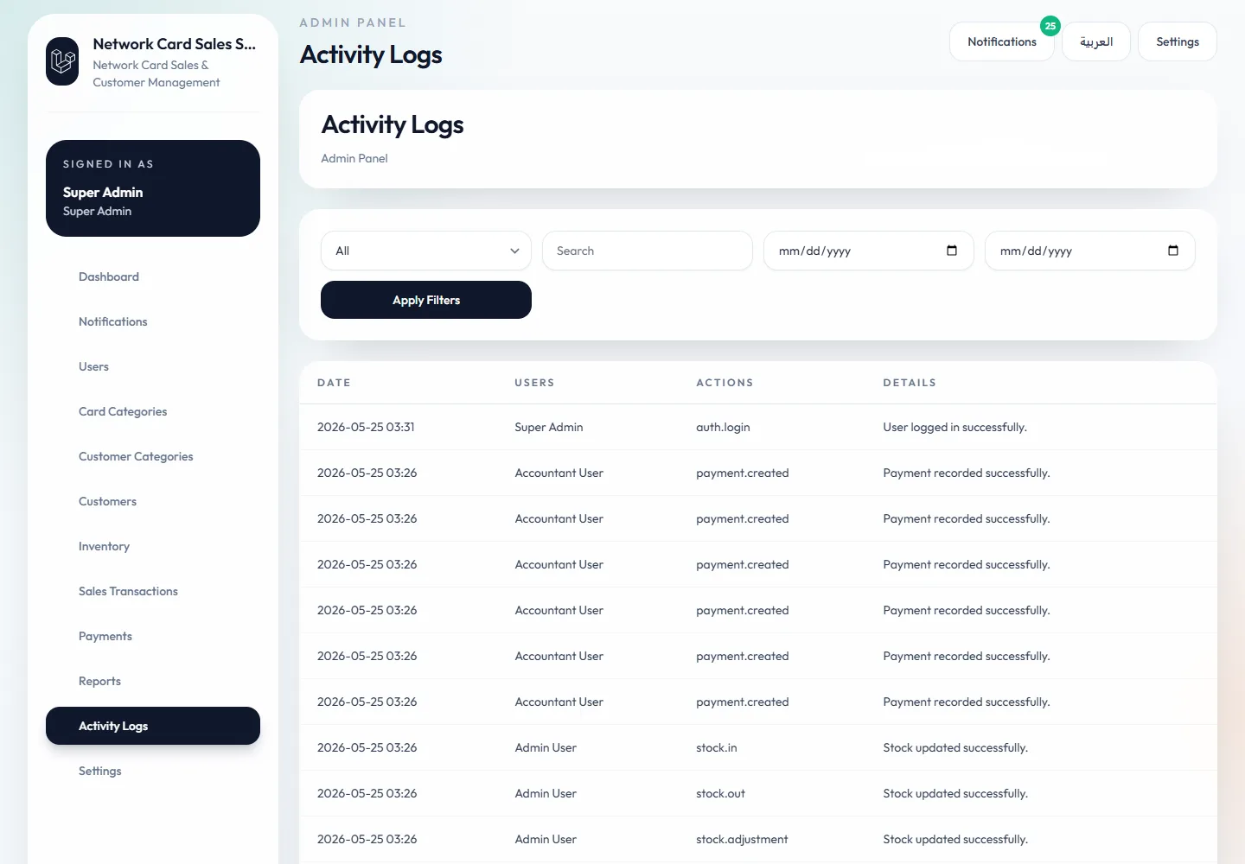Focus the second mm/dd/yyyy date field

coord(1090,251)
